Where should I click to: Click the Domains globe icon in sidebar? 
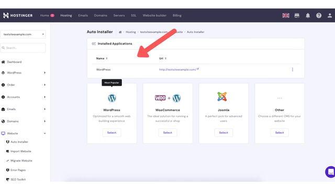point(3,121)
